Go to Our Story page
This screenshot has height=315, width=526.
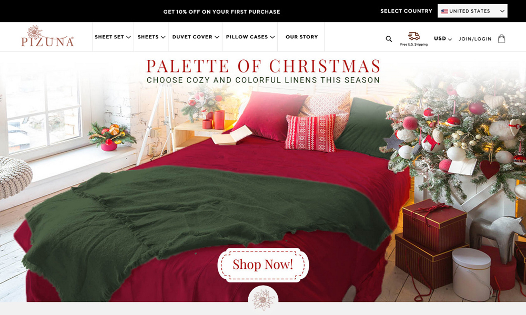(x=301, y=37)
